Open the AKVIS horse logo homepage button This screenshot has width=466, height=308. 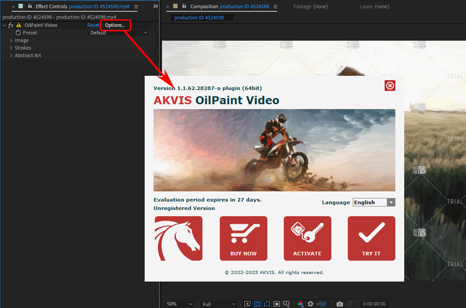(178, 239)
